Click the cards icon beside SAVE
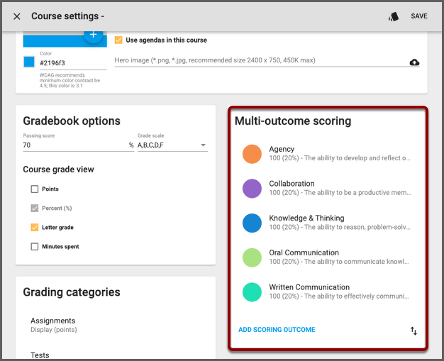The width and height of the screenshot is (444, 361). tap(394, 16)
